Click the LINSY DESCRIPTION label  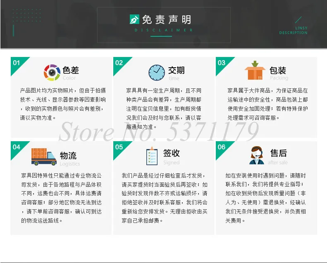point(293,31)
